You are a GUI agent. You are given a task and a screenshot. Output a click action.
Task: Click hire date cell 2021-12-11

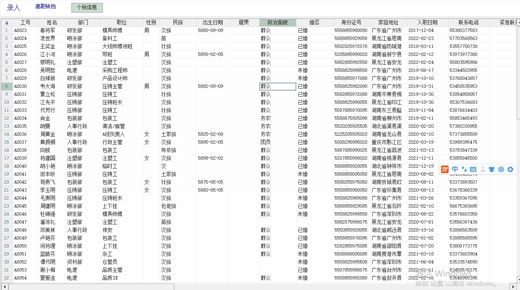coord(427,158)
